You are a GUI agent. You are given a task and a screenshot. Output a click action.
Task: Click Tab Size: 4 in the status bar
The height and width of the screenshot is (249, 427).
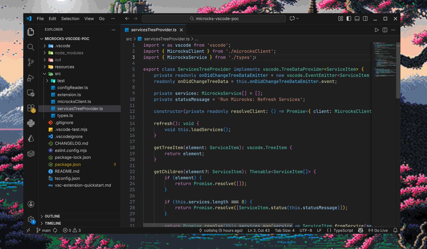coord(285,230)
